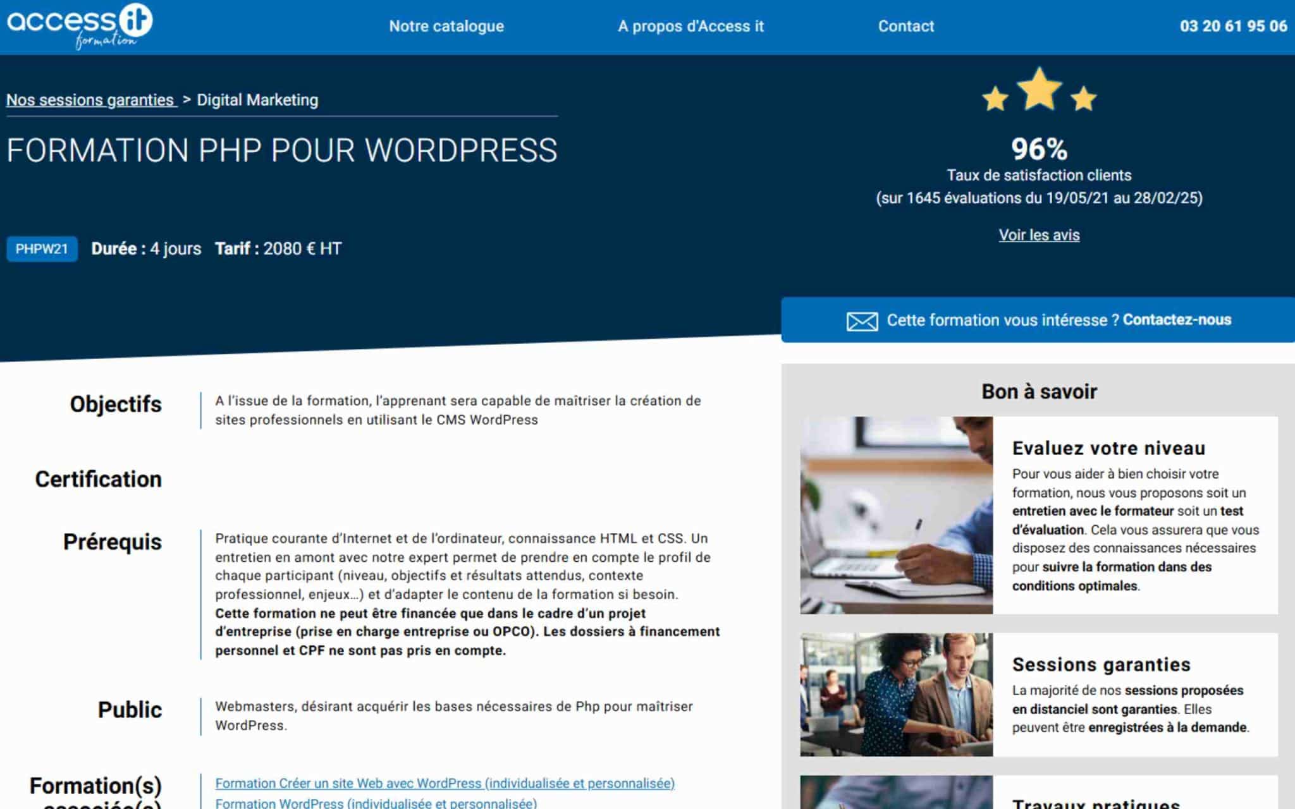
Task: Click the Access it formation logo
Action: [80, 27]
